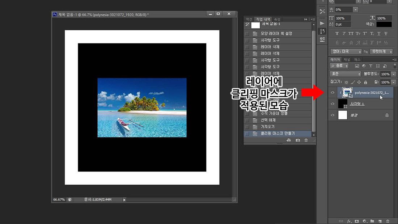Toggle Underline text style
This screenshot has width=398, height=224.
(x=379, y=33)
